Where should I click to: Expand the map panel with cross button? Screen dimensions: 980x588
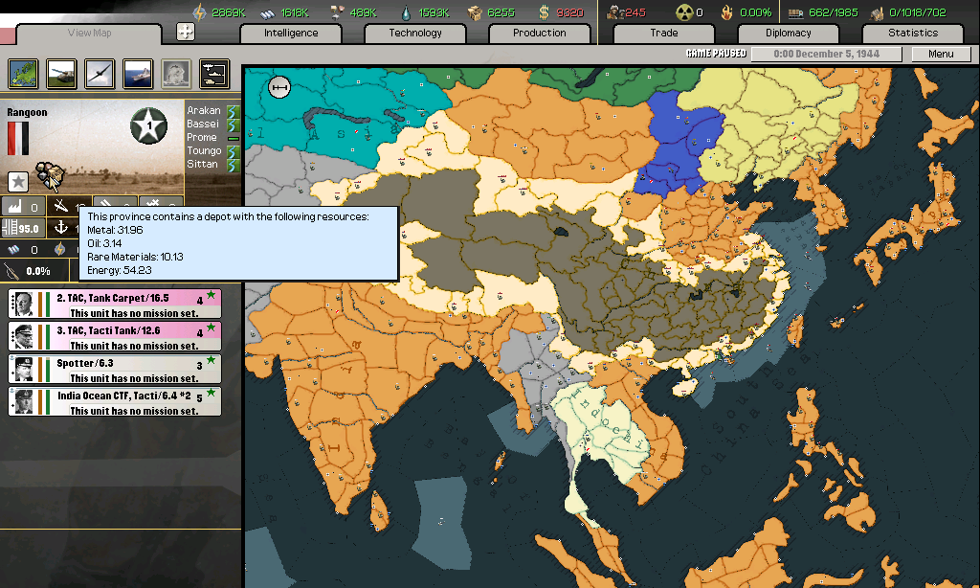pyautogui.click(x=186, y=32)
